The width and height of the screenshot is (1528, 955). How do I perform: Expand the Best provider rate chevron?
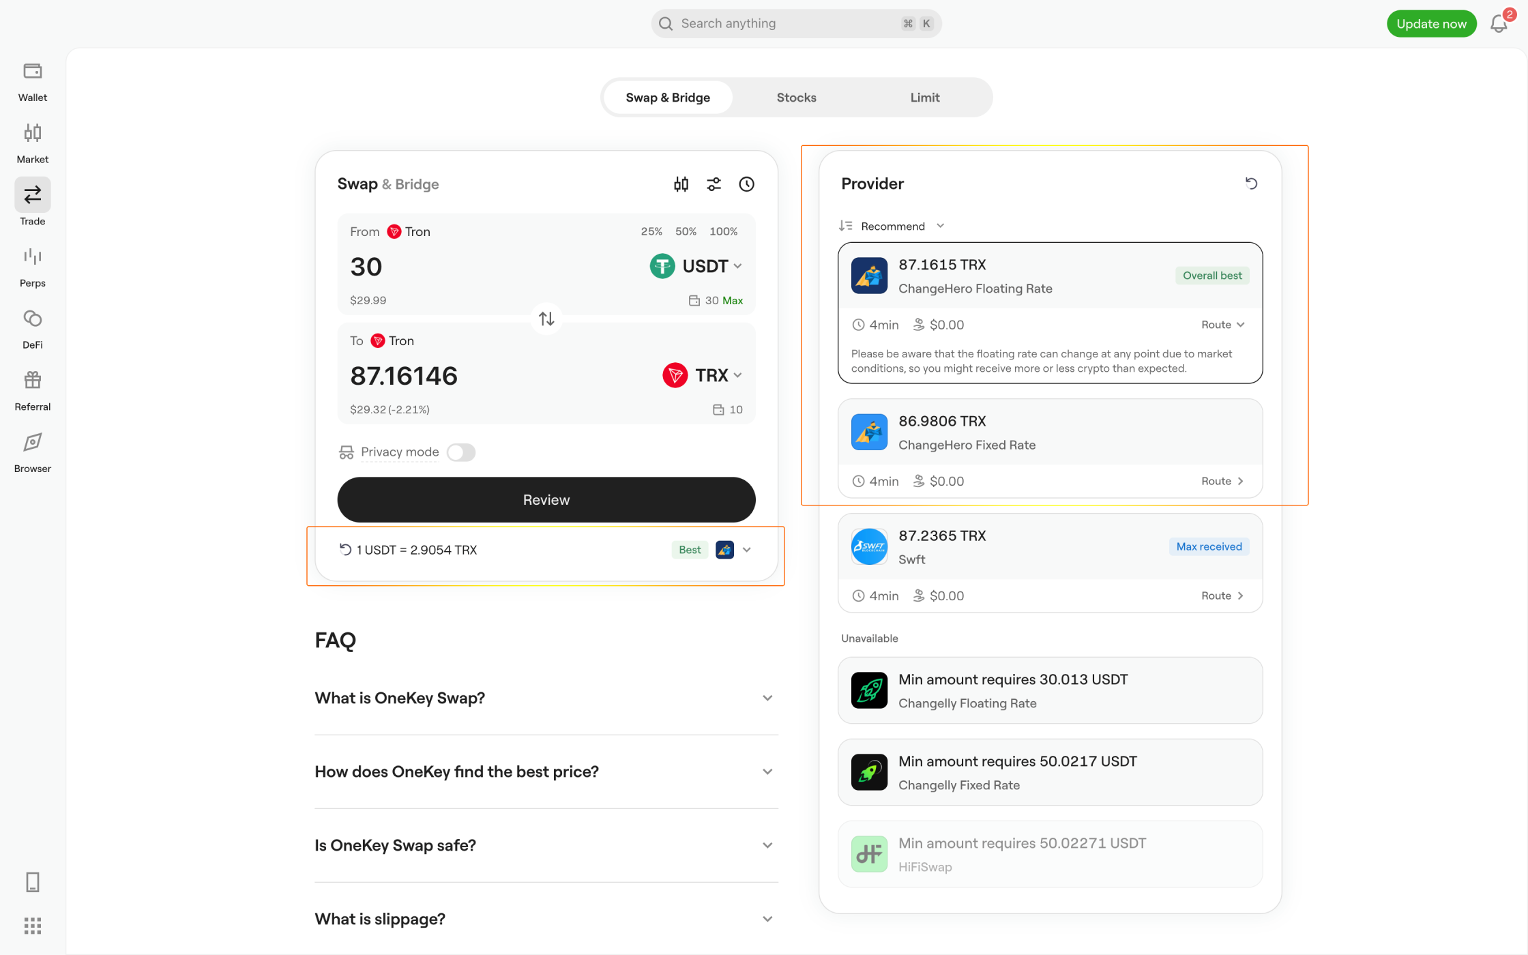tap(747, 550)
